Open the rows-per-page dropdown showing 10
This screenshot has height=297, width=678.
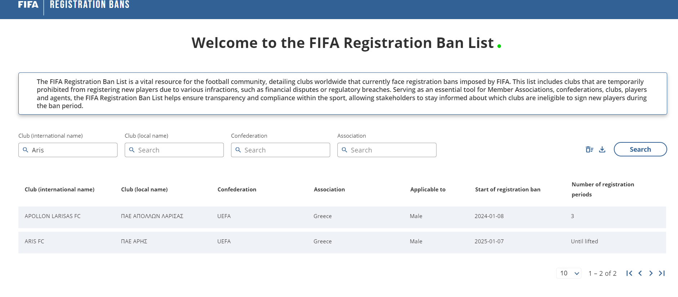569,273
